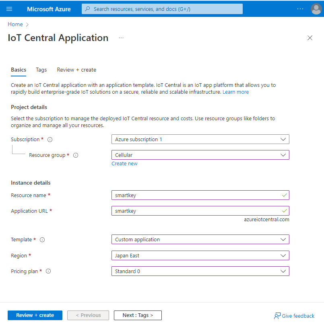324x327 pixels.
Task: Show the Template info icon
Action: coord(42,240)
